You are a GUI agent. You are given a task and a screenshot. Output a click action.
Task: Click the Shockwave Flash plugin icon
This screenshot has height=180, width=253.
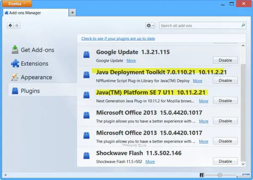point(86,155)
